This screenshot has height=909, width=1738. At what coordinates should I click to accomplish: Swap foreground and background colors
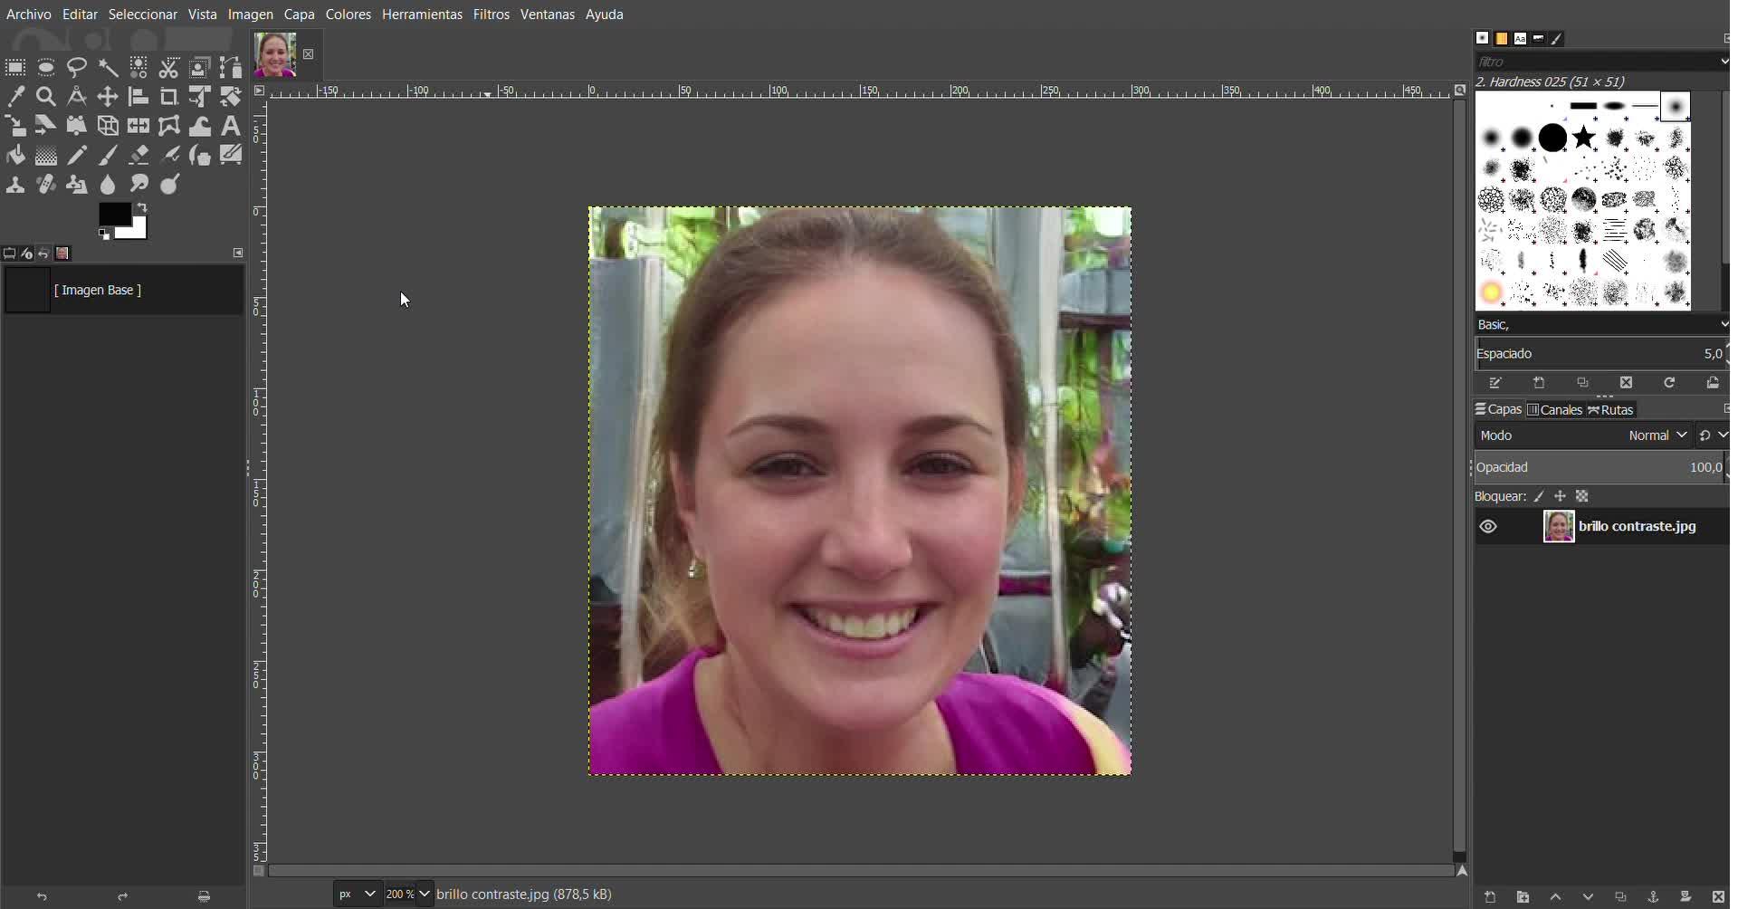coord(142,207)
